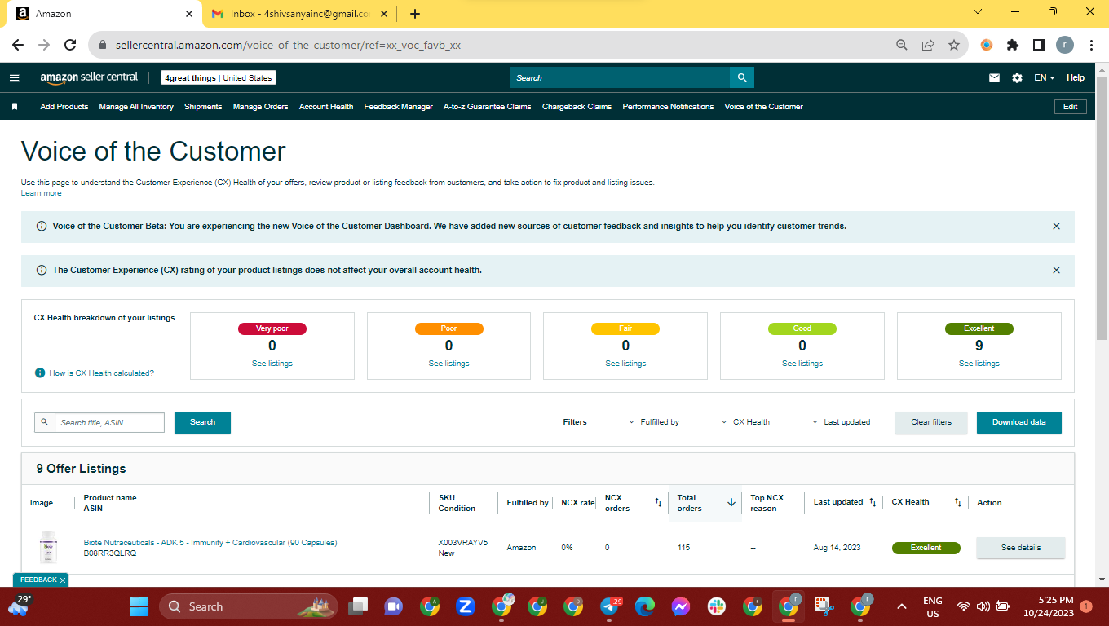This screenshot has height=626, width=1109.
Task: Toggle the Chrome side panel icon
Action: (1039, 45)
